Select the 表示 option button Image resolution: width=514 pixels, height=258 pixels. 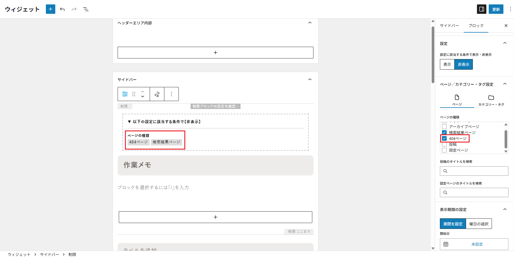447,64
